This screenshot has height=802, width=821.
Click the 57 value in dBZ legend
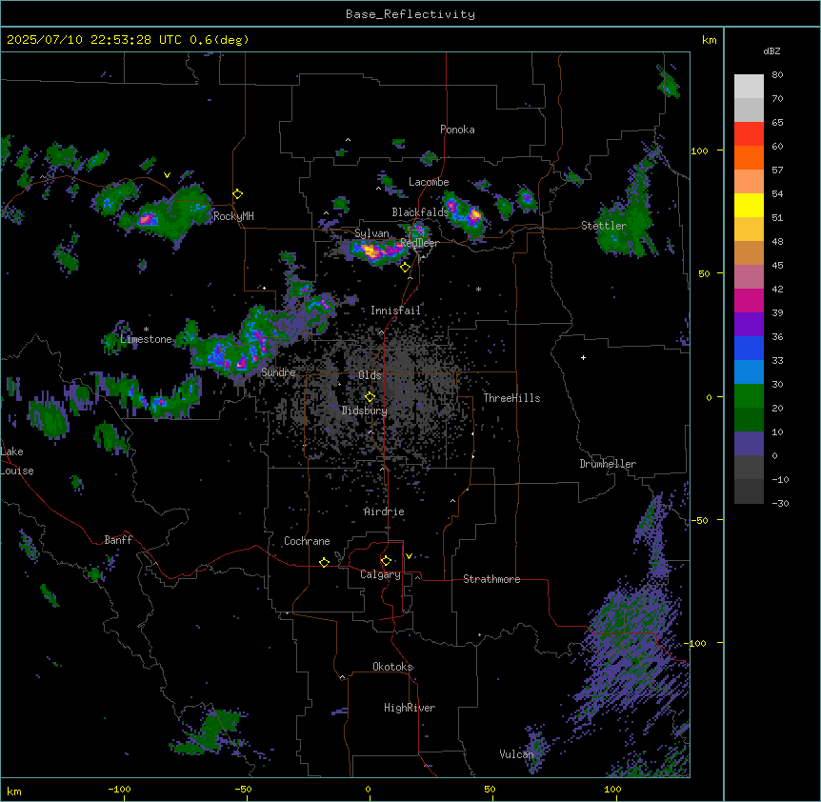(x=777, y=170)
